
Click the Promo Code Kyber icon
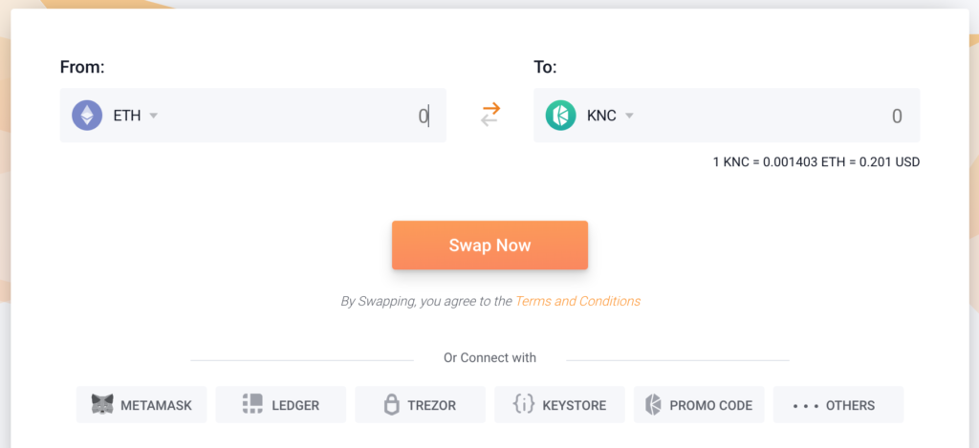pos(653,404)
